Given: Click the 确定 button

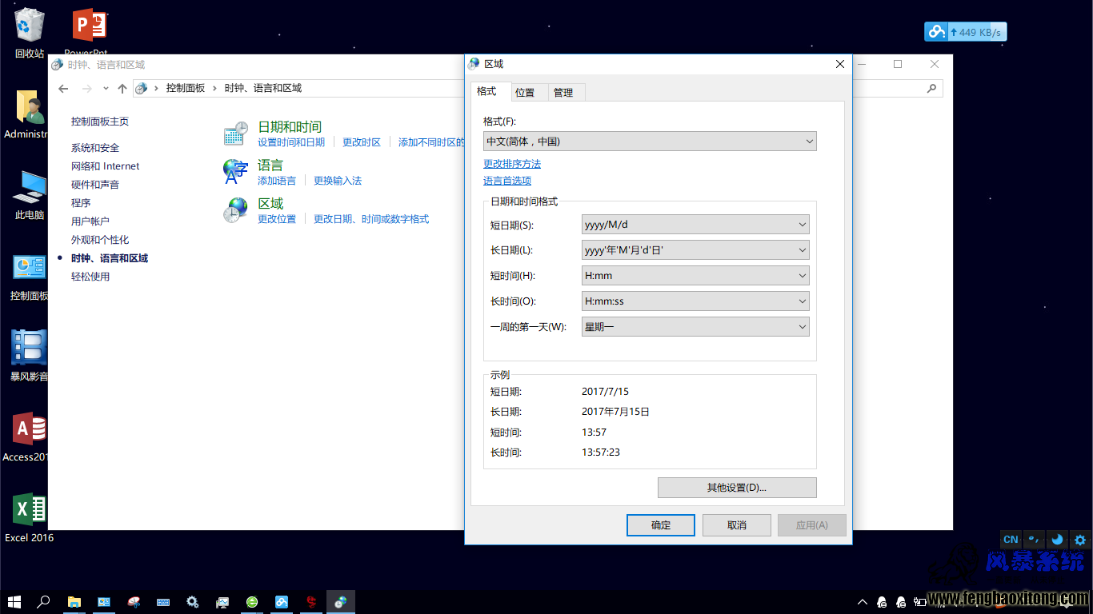Looking at the screenshot, I should (661, 525).
